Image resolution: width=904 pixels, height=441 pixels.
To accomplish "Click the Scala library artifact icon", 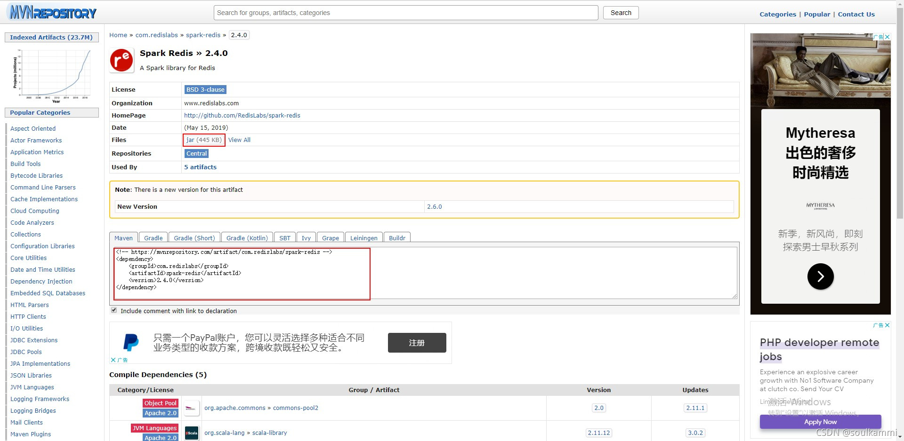I will coord(192,433).
